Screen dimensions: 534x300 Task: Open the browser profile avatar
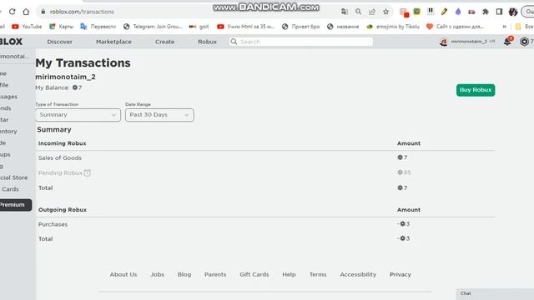click(513, 12)
